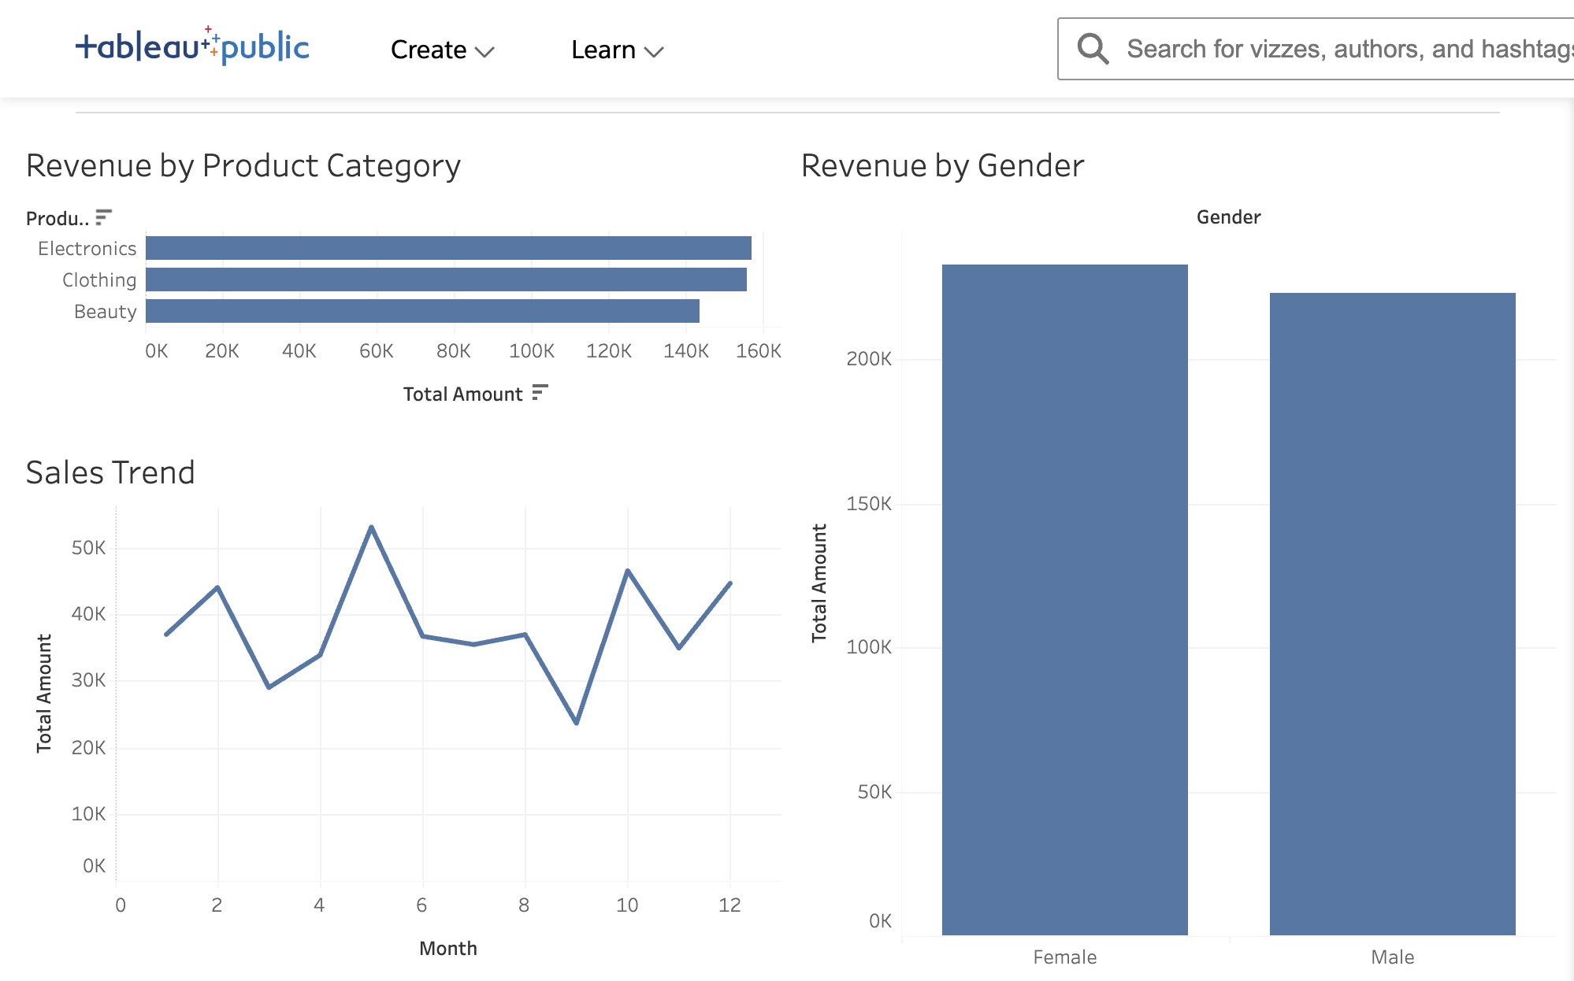Click the search magnifier icon

pos(1093,49)
